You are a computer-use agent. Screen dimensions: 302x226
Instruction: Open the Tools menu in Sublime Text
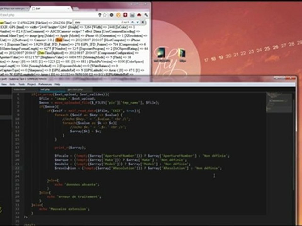(x=22, y=84)
